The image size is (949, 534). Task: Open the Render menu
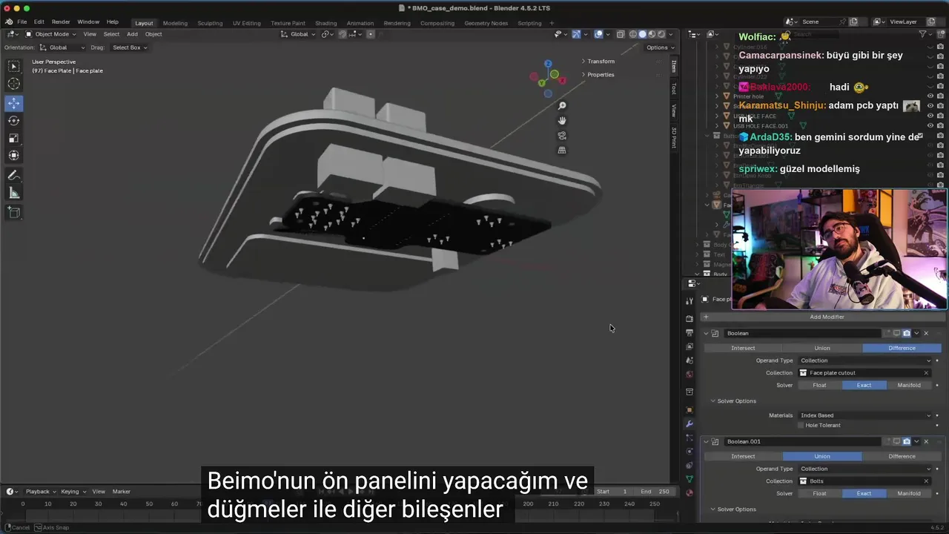point(61,22)
